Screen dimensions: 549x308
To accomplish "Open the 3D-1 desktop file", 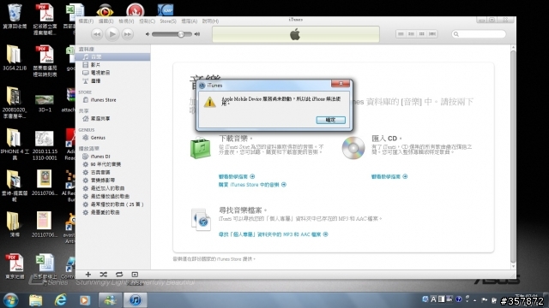I will pos(45,103).
